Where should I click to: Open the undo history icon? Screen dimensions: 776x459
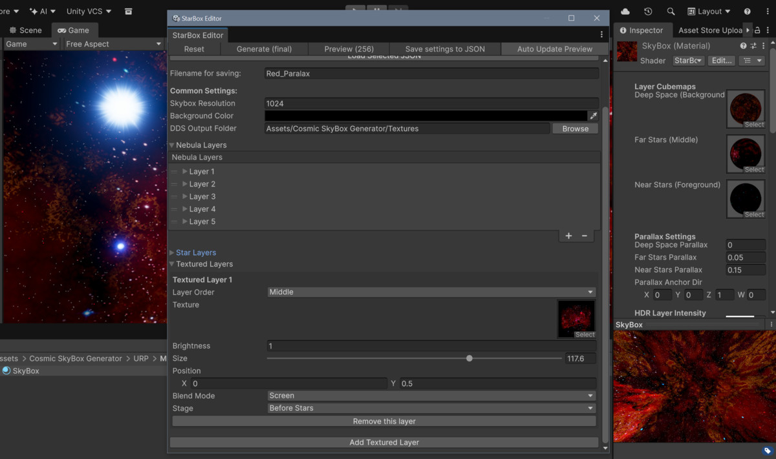(x=648, y=12)
